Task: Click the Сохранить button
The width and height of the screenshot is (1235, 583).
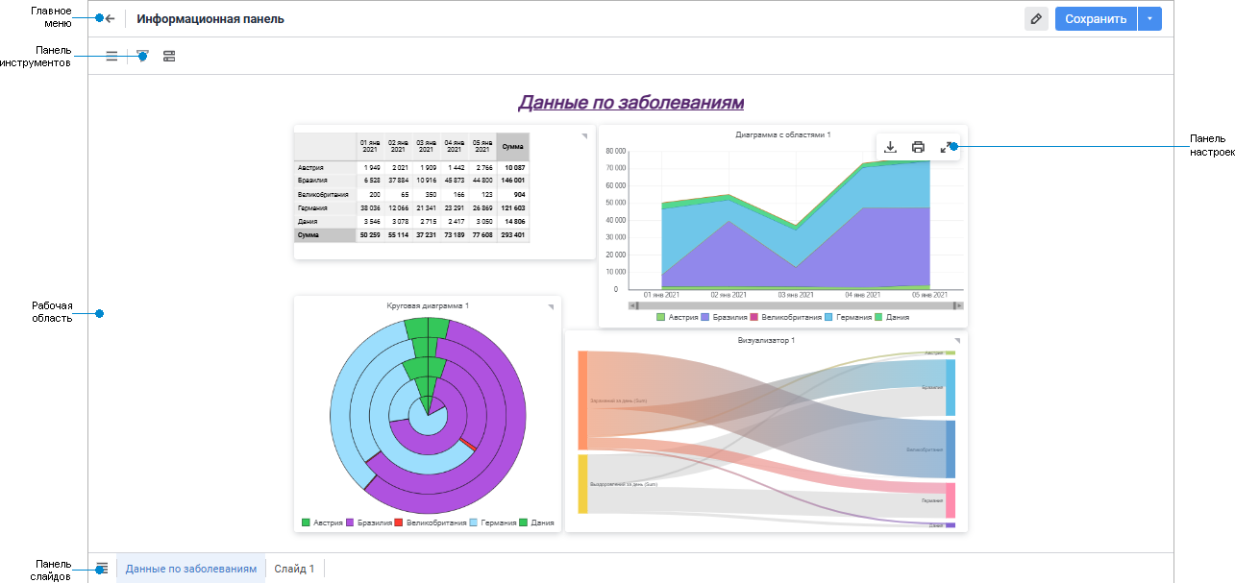Action: point(1096,19)
